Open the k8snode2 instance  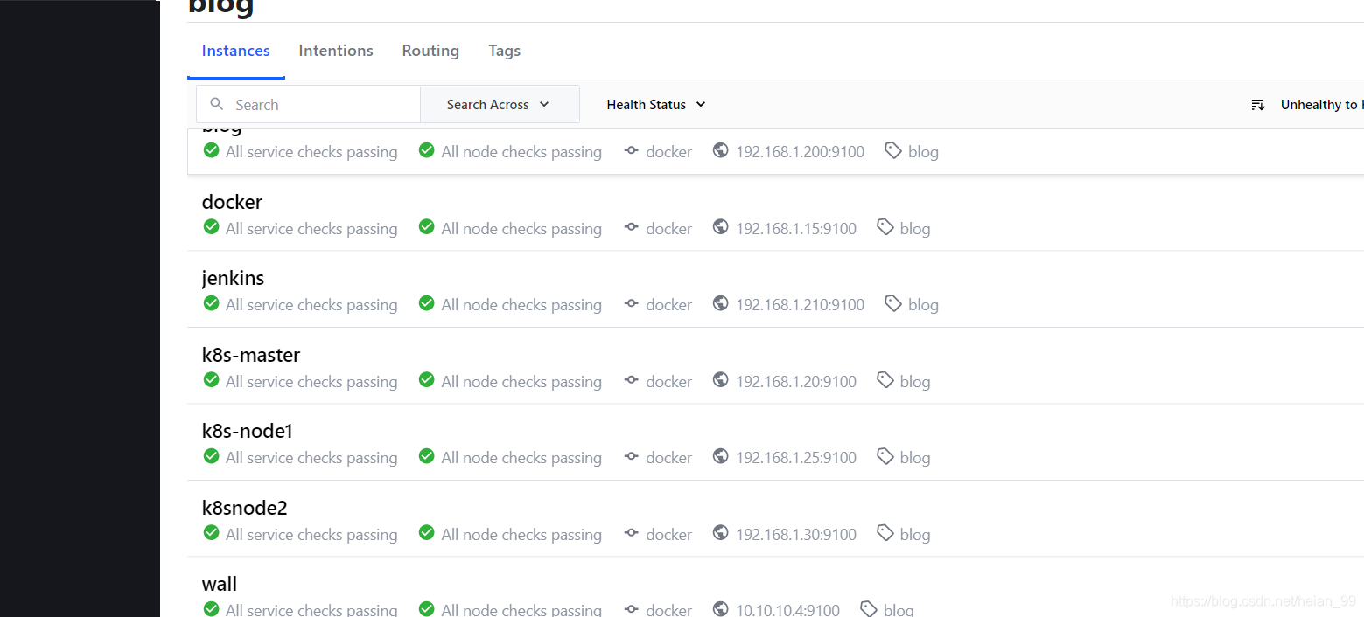click(x=245, y=508)
